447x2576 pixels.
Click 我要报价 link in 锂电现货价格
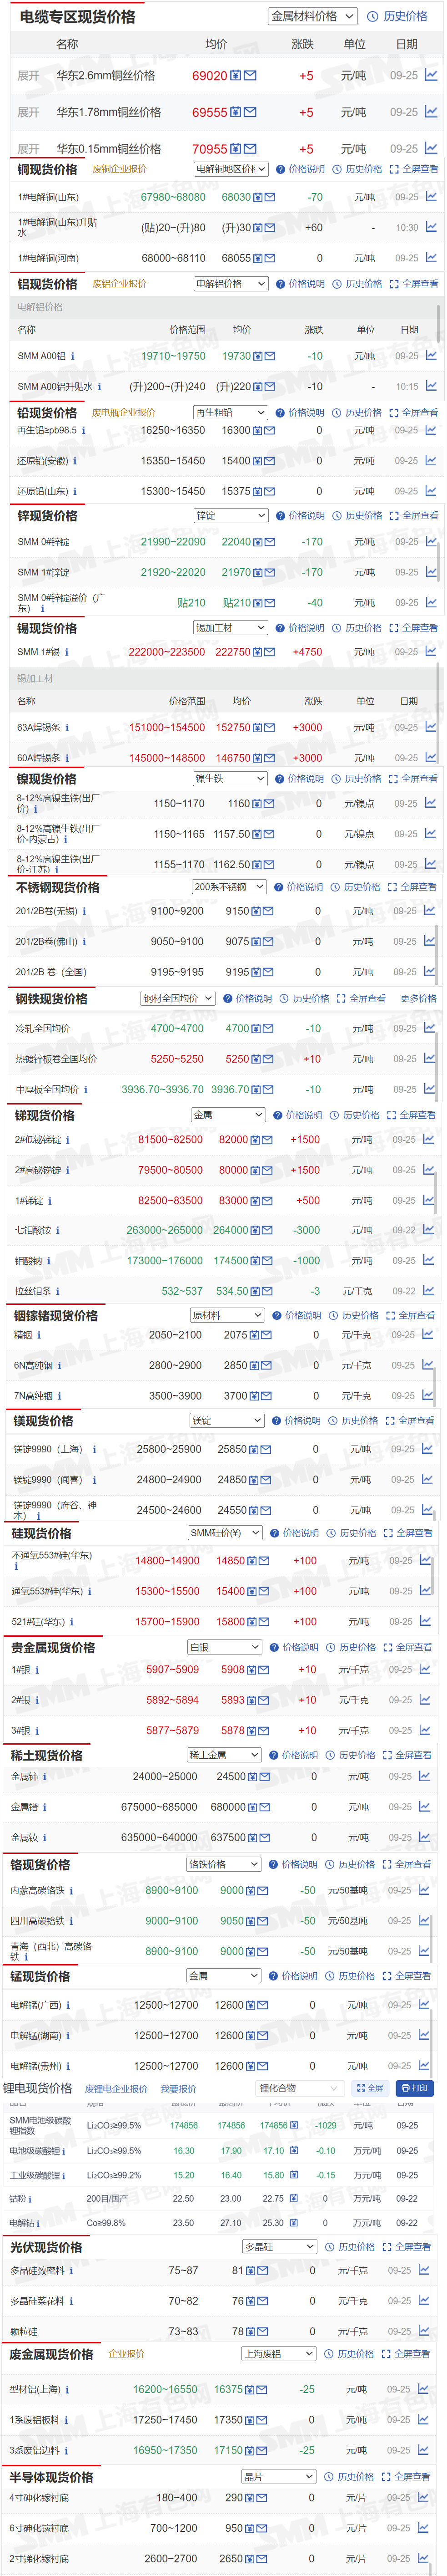(179, 2089)
